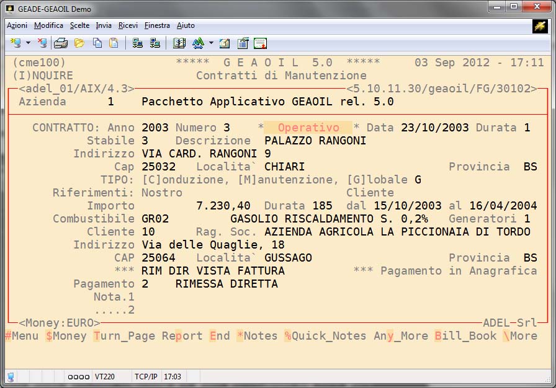Expand the font size dropdown arrow
This screenshot has width=556, height=388.
tap(211, 43)
